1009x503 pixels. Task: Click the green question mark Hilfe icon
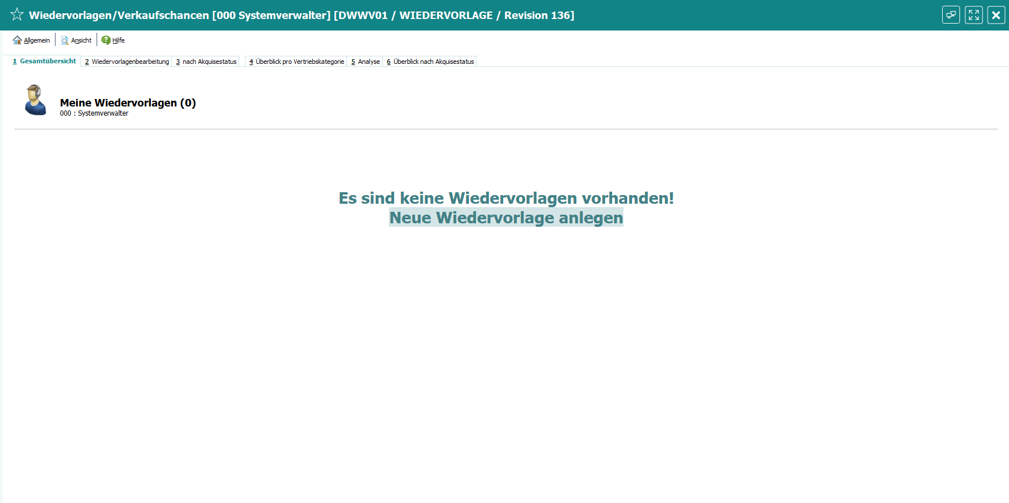tap(106, 40)
